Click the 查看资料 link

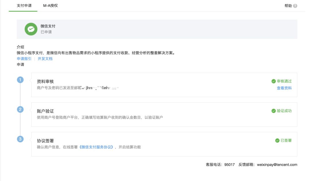tap(284, 88)
